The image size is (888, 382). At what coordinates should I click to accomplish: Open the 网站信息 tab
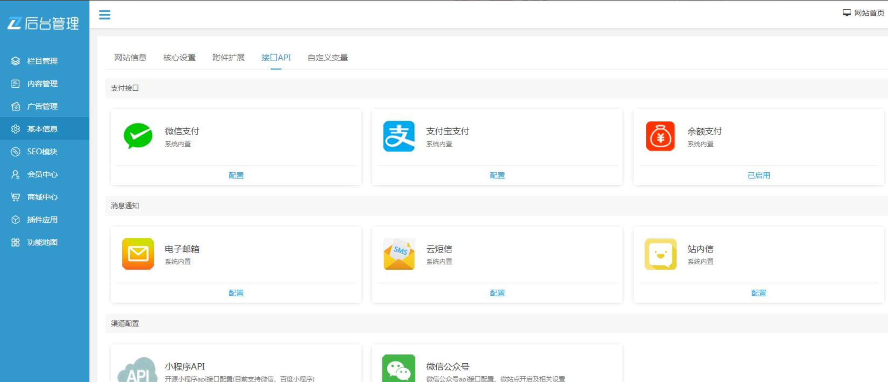(130, 58)
